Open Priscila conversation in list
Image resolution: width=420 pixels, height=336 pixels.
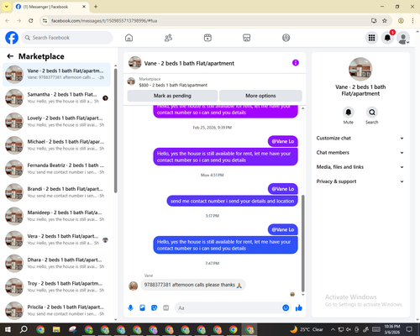click(56, 311)
